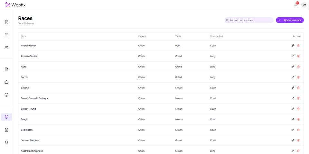Click the trash icon for Basset Hound
This screenshot has width=309, height=154.
pyautogui.click(x=298, y=109)
